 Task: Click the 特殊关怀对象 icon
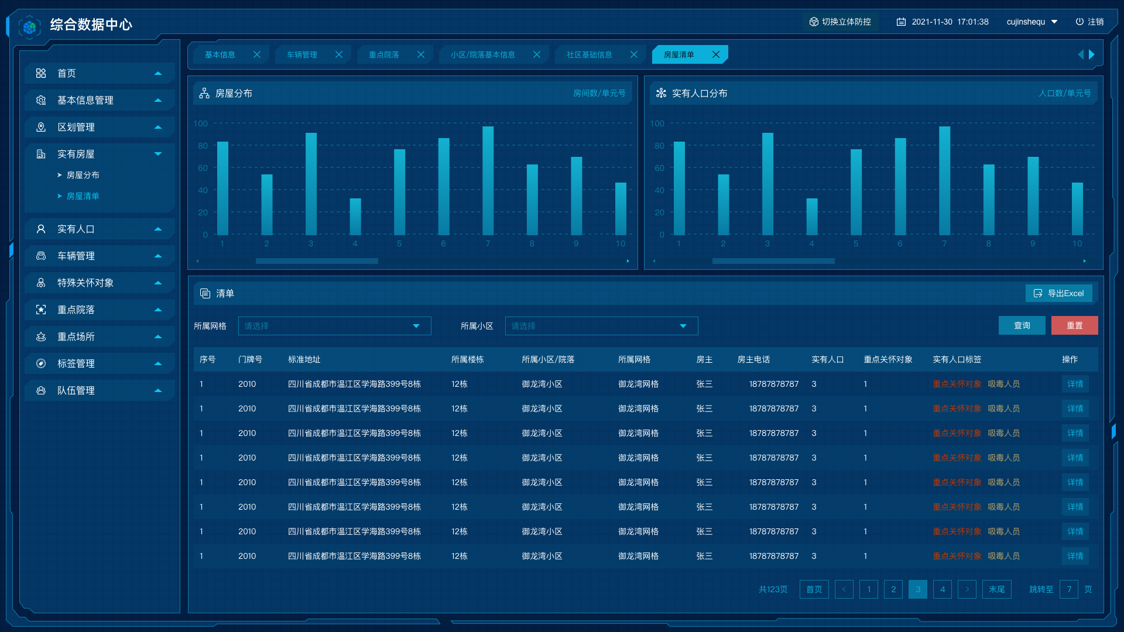coord(41,283)
